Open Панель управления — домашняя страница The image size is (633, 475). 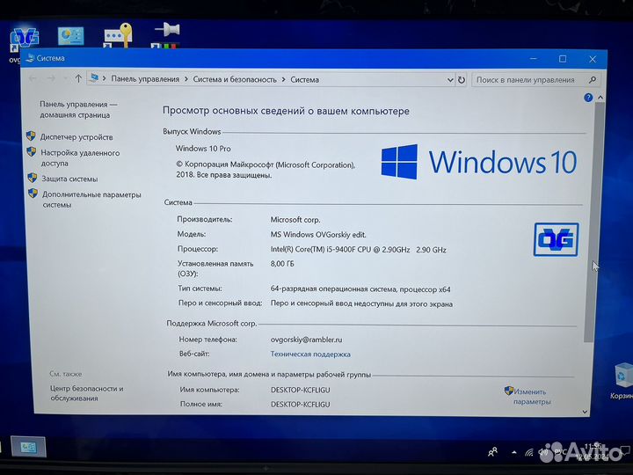(78, 109)
